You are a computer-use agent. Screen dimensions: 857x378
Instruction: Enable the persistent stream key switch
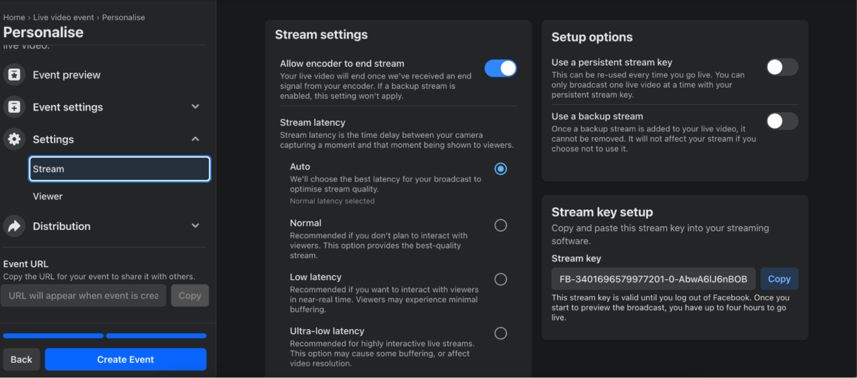click(782, 68)
